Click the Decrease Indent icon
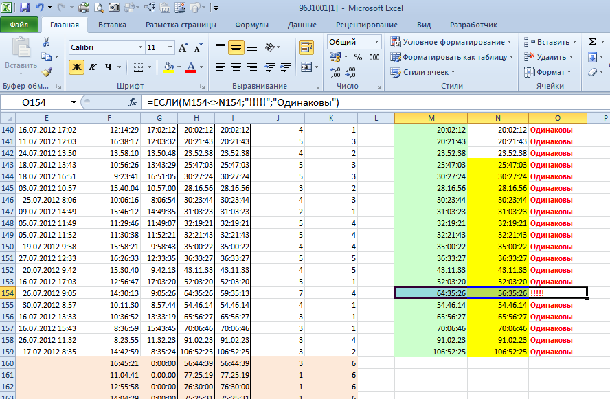 point(270,67)
